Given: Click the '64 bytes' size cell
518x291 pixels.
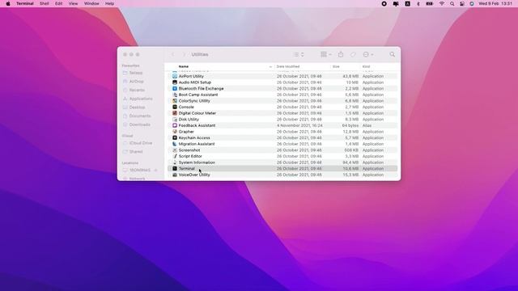Looking at the screenshot, I should pyautogui.click(x=350, y=125).
